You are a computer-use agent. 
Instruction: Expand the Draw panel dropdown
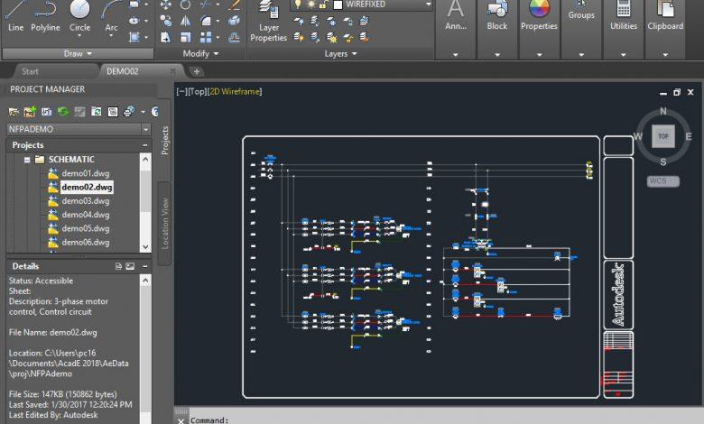[79, 54]
